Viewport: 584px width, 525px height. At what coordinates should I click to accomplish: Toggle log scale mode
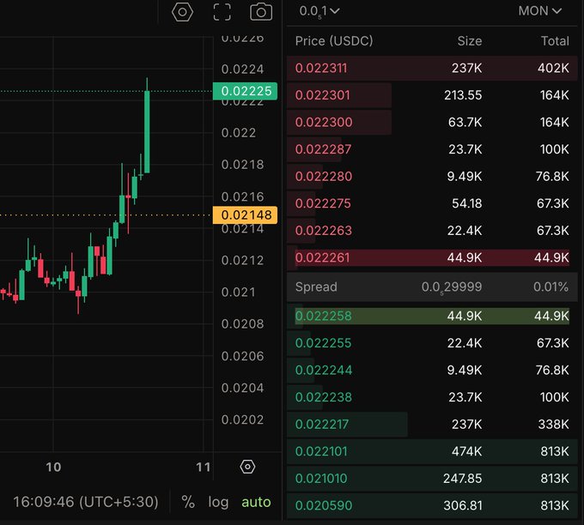tap(218, 502)
